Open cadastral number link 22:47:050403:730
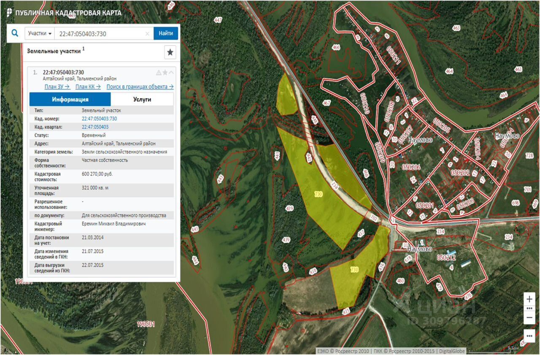The height and width of the screenshot is (355, 540). click(99, 119)
